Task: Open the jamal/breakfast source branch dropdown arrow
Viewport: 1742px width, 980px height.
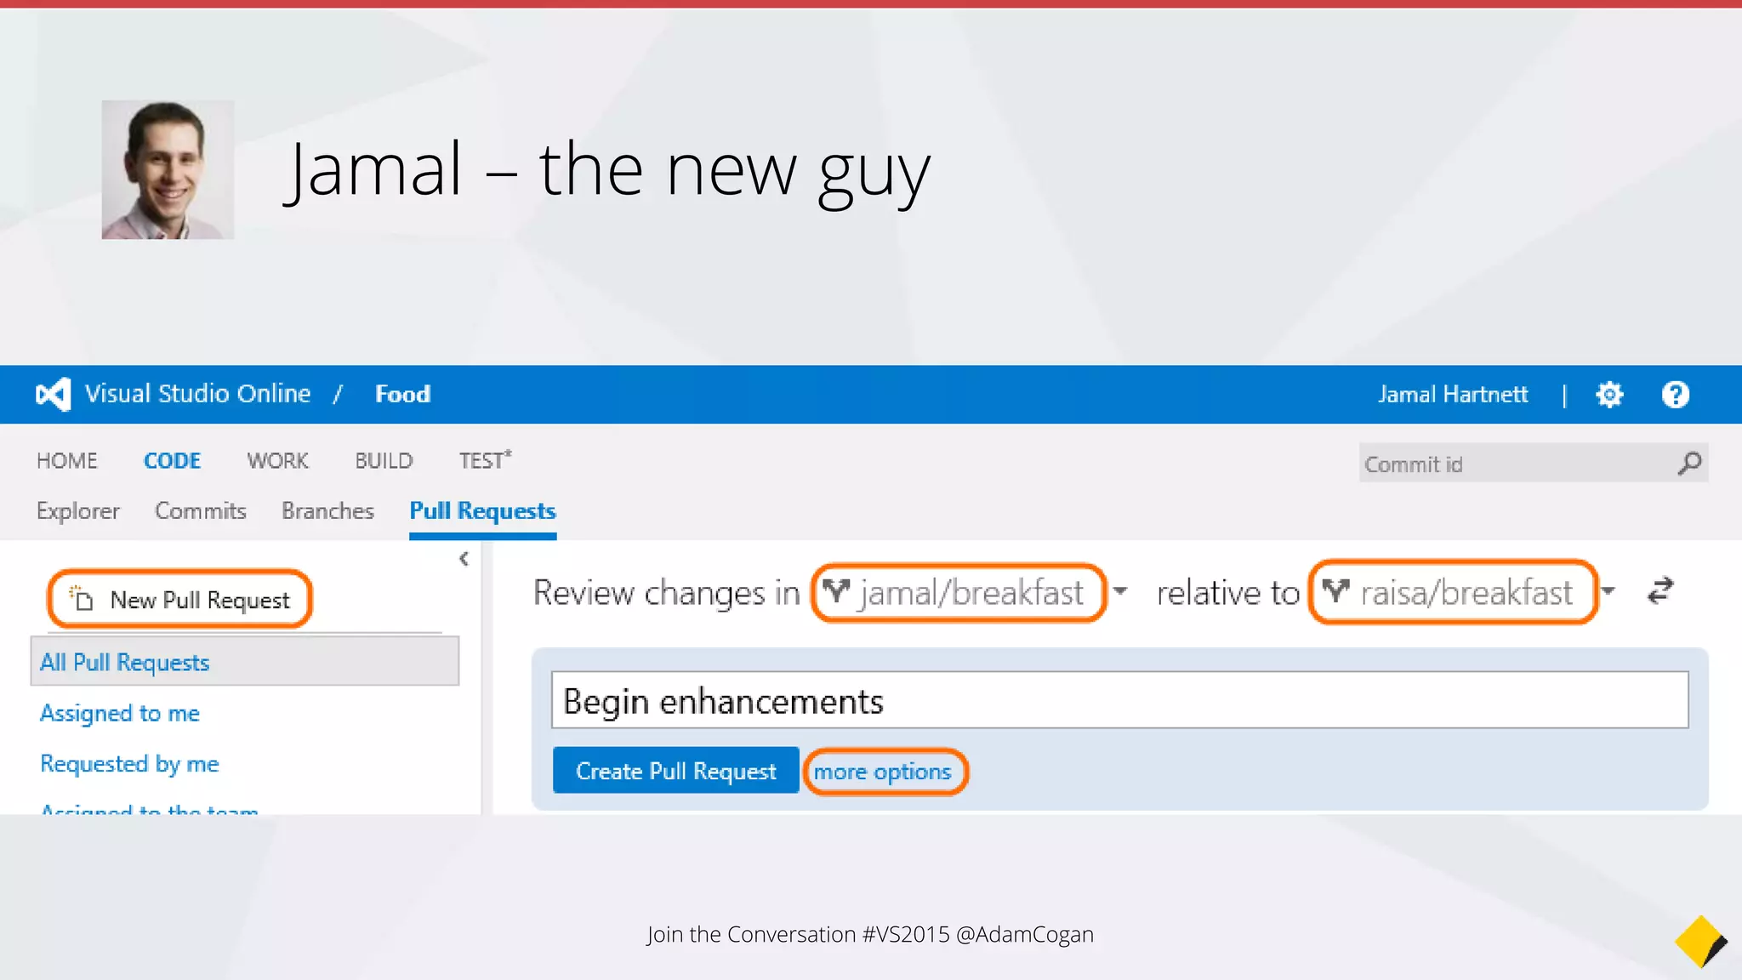Action: coord(1120,591)
